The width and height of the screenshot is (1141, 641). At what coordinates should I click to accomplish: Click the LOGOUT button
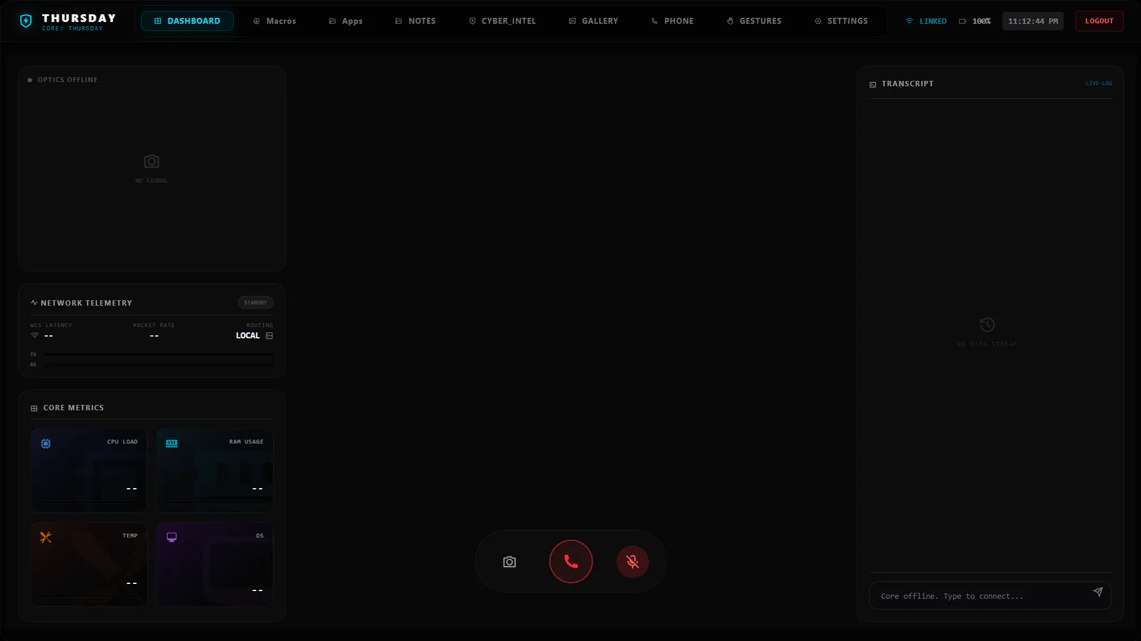(1099, 21)
